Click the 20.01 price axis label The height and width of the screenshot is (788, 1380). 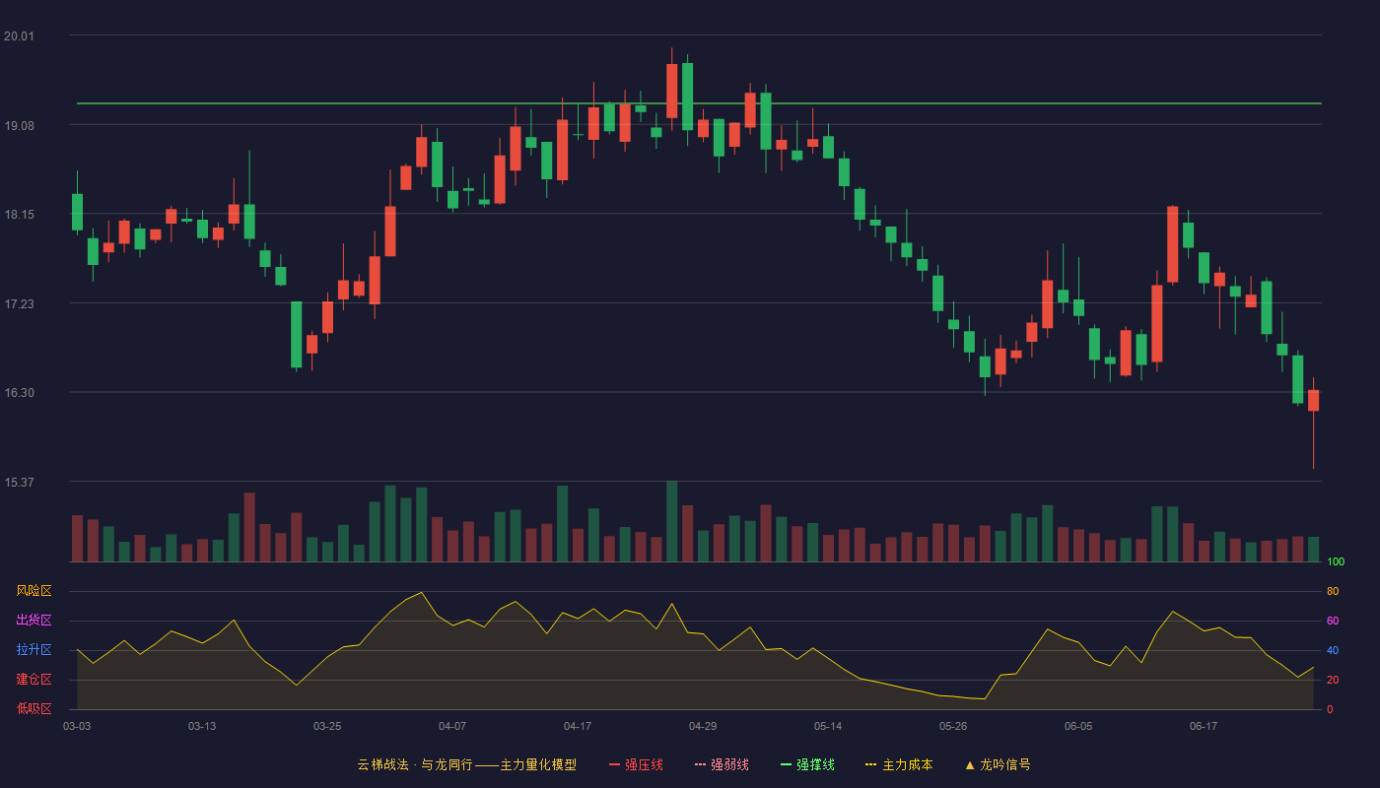point(19,36)
